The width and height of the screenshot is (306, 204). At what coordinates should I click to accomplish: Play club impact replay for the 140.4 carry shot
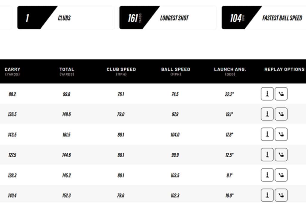281,195
